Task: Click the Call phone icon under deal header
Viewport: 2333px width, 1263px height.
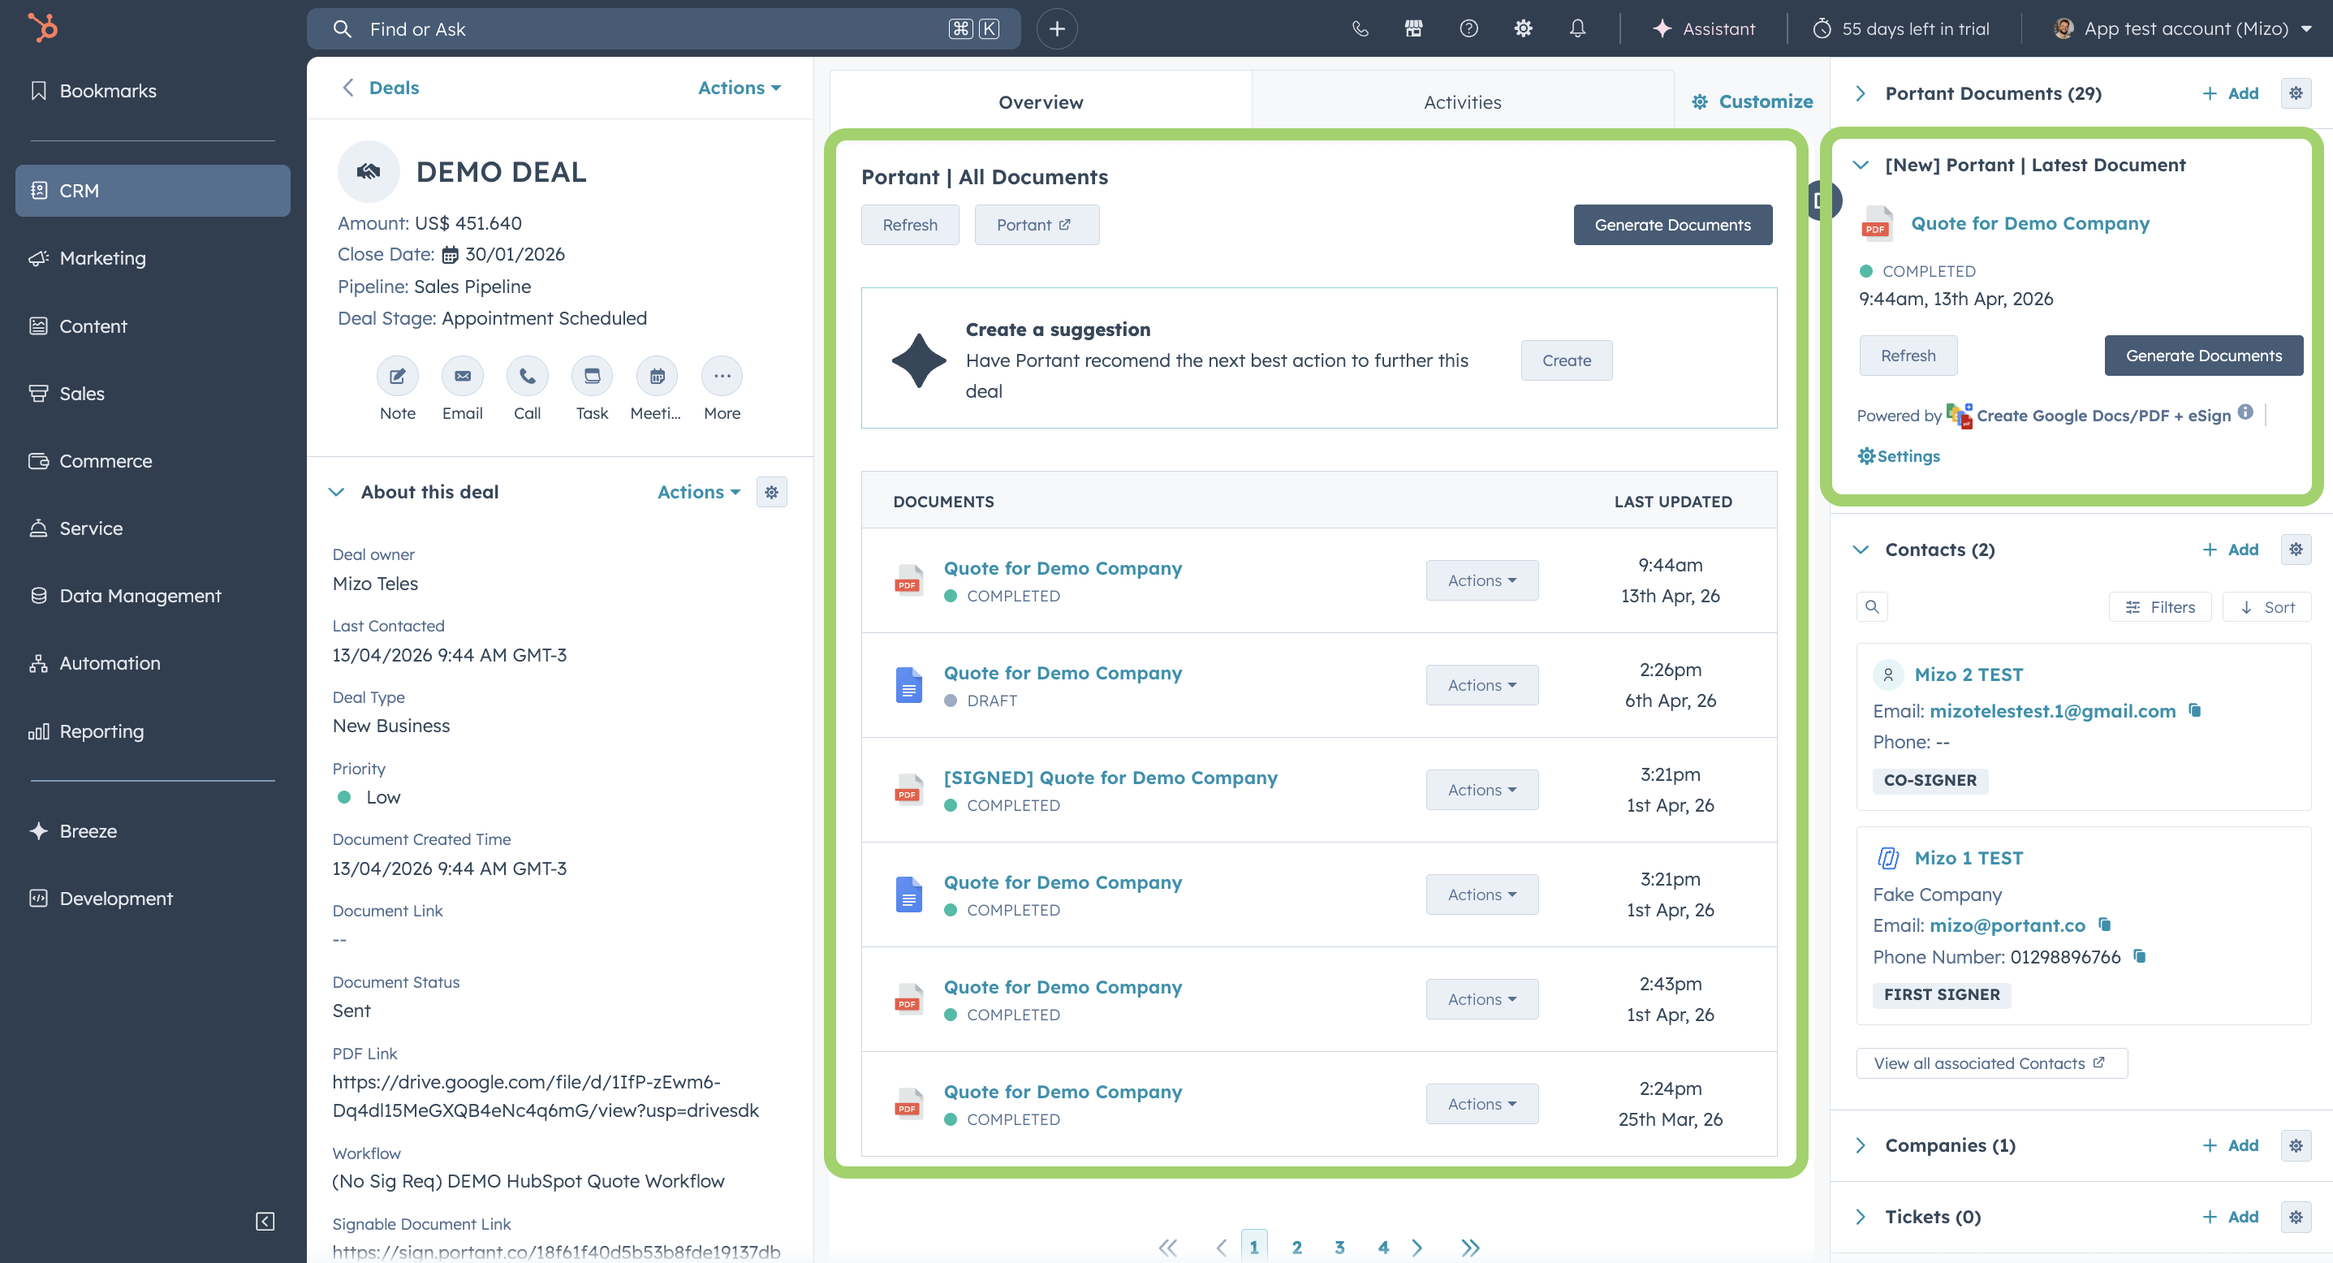Action: (527, 376)
